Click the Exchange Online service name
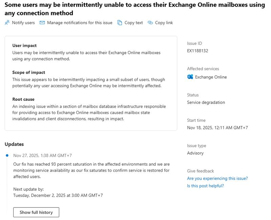 click(211, 77)
